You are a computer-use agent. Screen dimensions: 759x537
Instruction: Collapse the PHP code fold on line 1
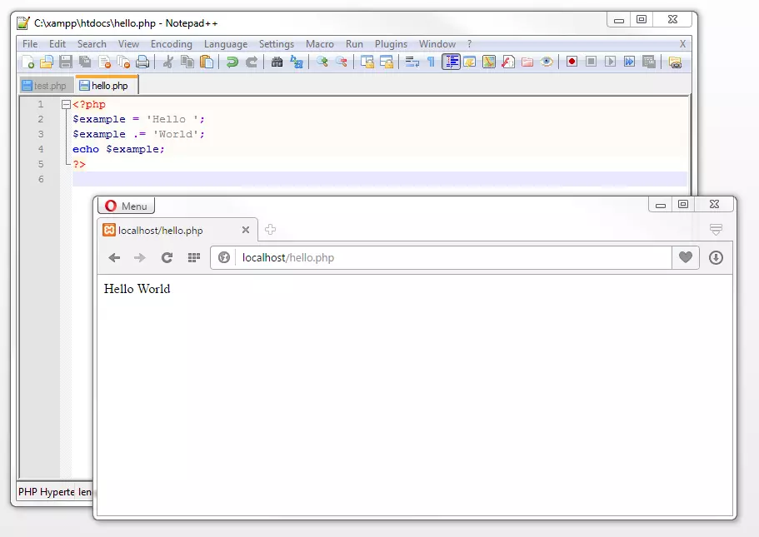pos(66,103)
